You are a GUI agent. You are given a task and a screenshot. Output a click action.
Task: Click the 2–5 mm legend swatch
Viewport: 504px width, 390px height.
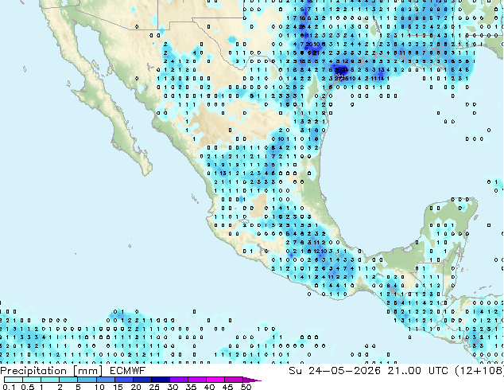pos(68,380)
